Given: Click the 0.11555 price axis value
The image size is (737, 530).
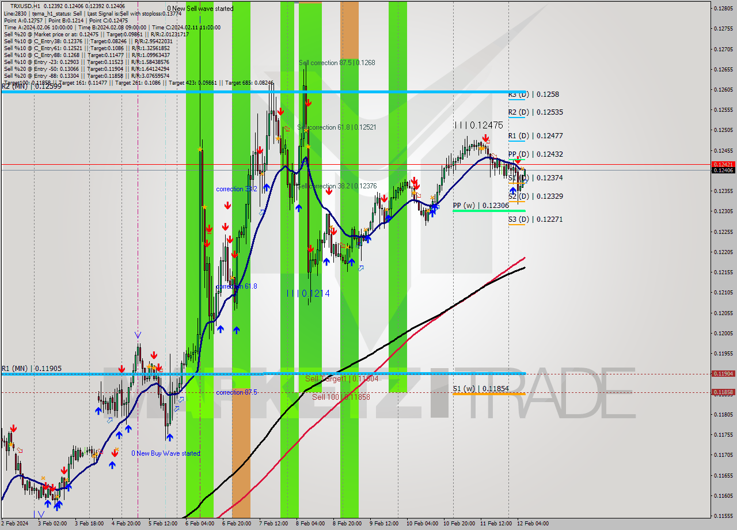Looking at the screenshot, I should coord(723,516).
